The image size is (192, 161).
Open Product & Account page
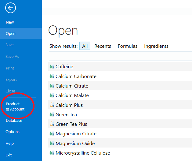tap(15, 107)
